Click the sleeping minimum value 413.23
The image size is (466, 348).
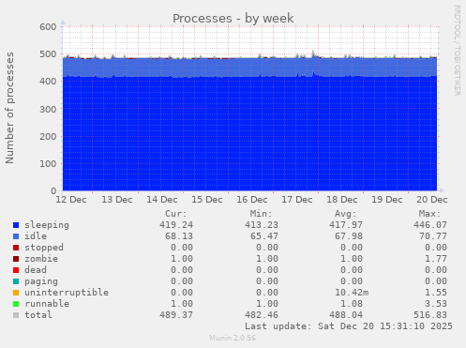262,225
